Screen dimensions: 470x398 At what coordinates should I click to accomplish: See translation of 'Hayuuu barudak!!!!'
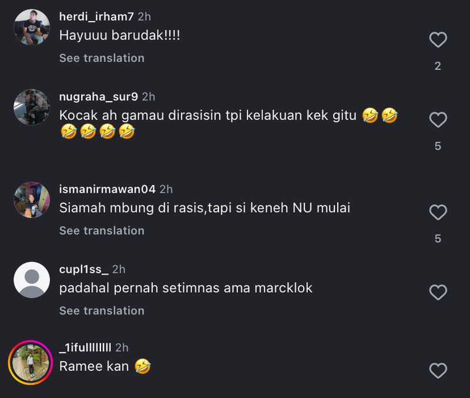[100, 58]
